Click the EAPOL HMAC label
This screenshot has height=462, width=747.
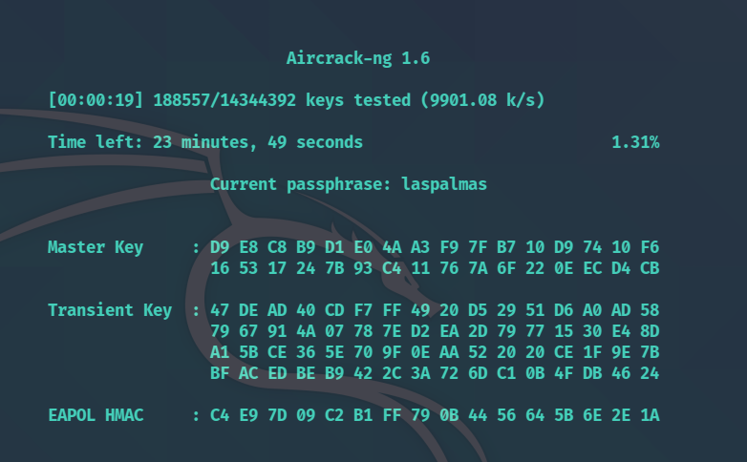pos(96,415)
